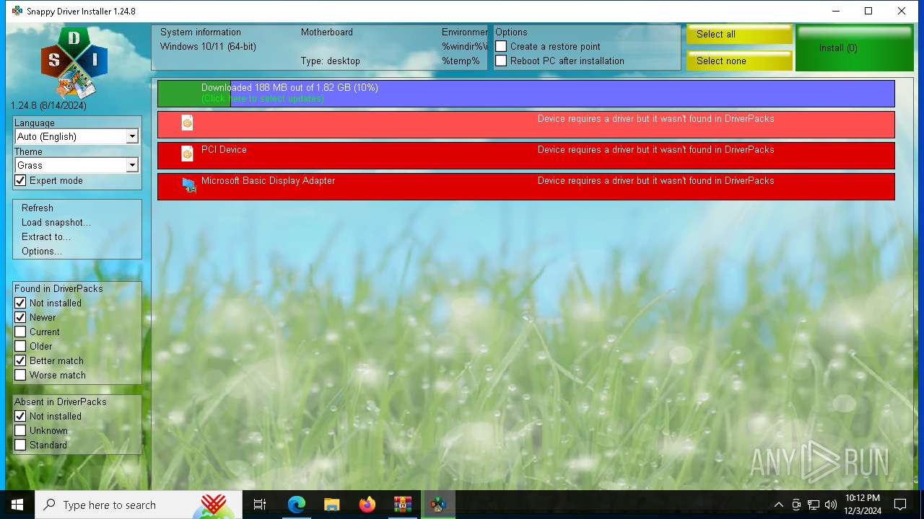Click the network icon in system tray
924x519 pixels.
coord(814,505)
